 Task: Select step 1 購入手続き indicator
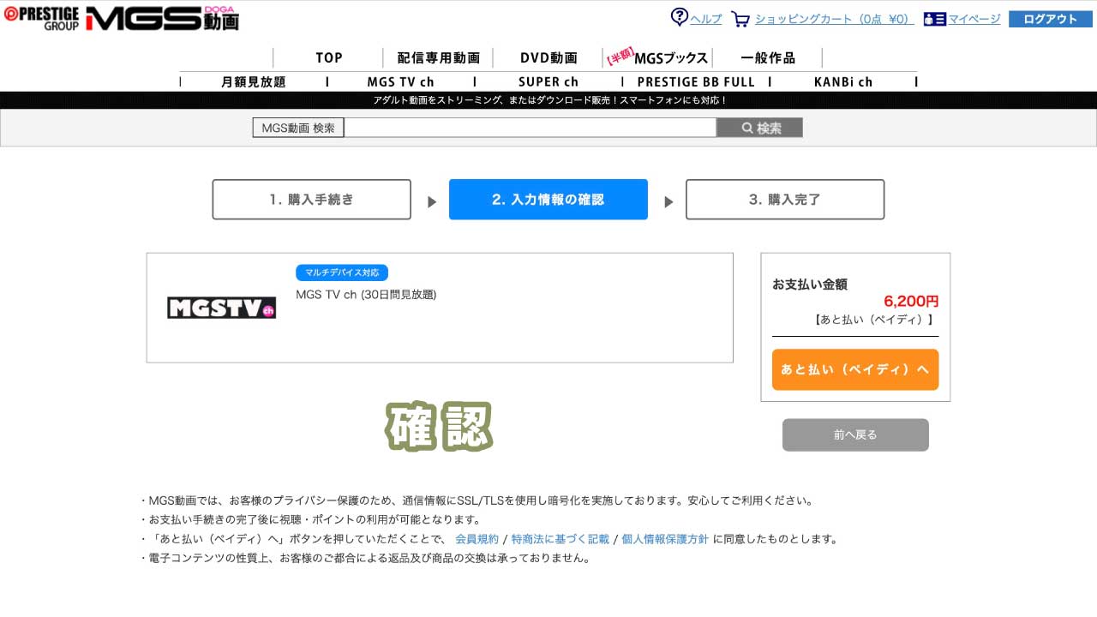tap(311, 199)
